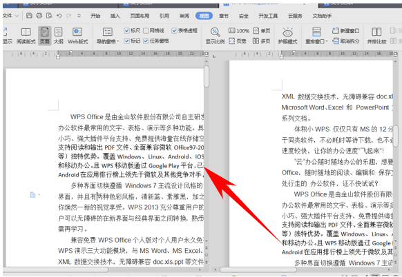Open the 页面布局 Page Layout tab
This screenshot has width=402, height=277.
tap(140, 16)
